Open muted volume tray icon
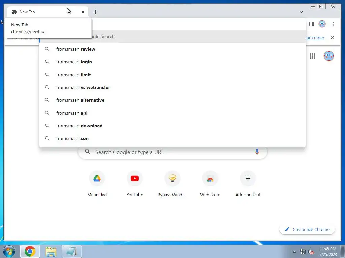 pyautogui.click(x=311, y=252)
